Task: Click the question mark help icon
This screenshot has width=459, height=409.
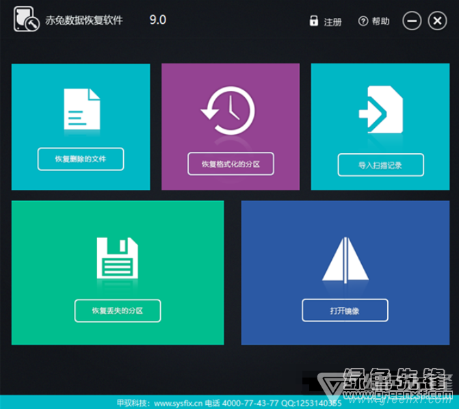Action: tap(363, 21)
